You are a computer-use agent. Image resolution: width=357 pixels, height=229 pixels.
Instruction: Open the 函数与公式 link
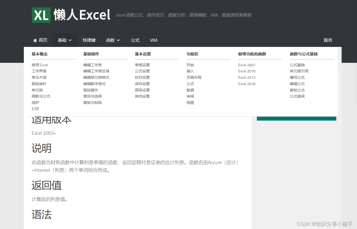pos(41,96)
